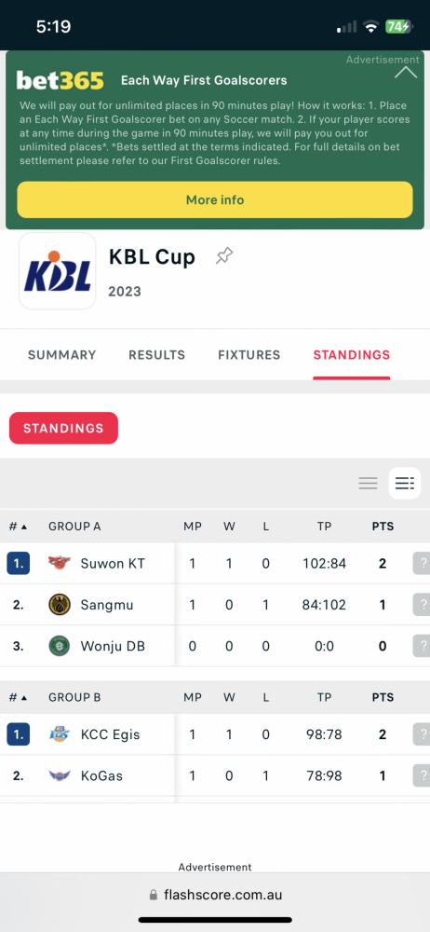
Task: Open the Sangmu team logo
Action: point(60,605)
